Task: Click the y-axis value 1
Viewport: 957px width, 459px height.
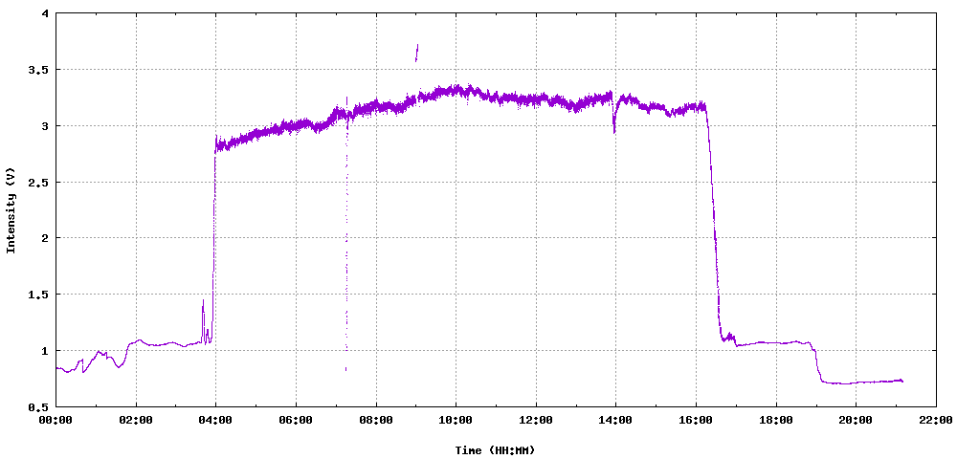Action: (44, 351)
